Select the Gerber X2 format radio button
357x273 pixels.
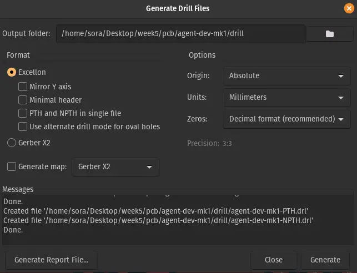[12, 143]
